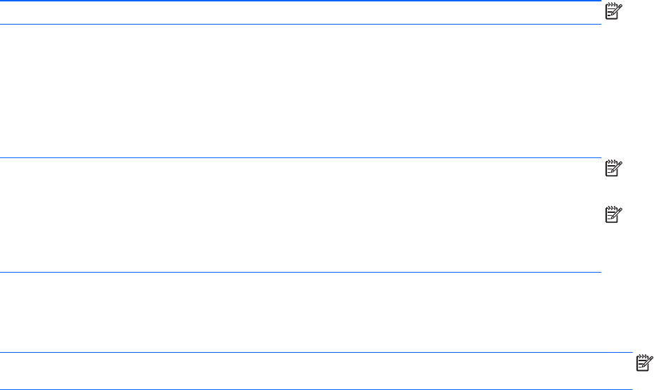Click inside the thin empty header row at top
The height and width of the screenshot is (390, 654).
(300, 13)
